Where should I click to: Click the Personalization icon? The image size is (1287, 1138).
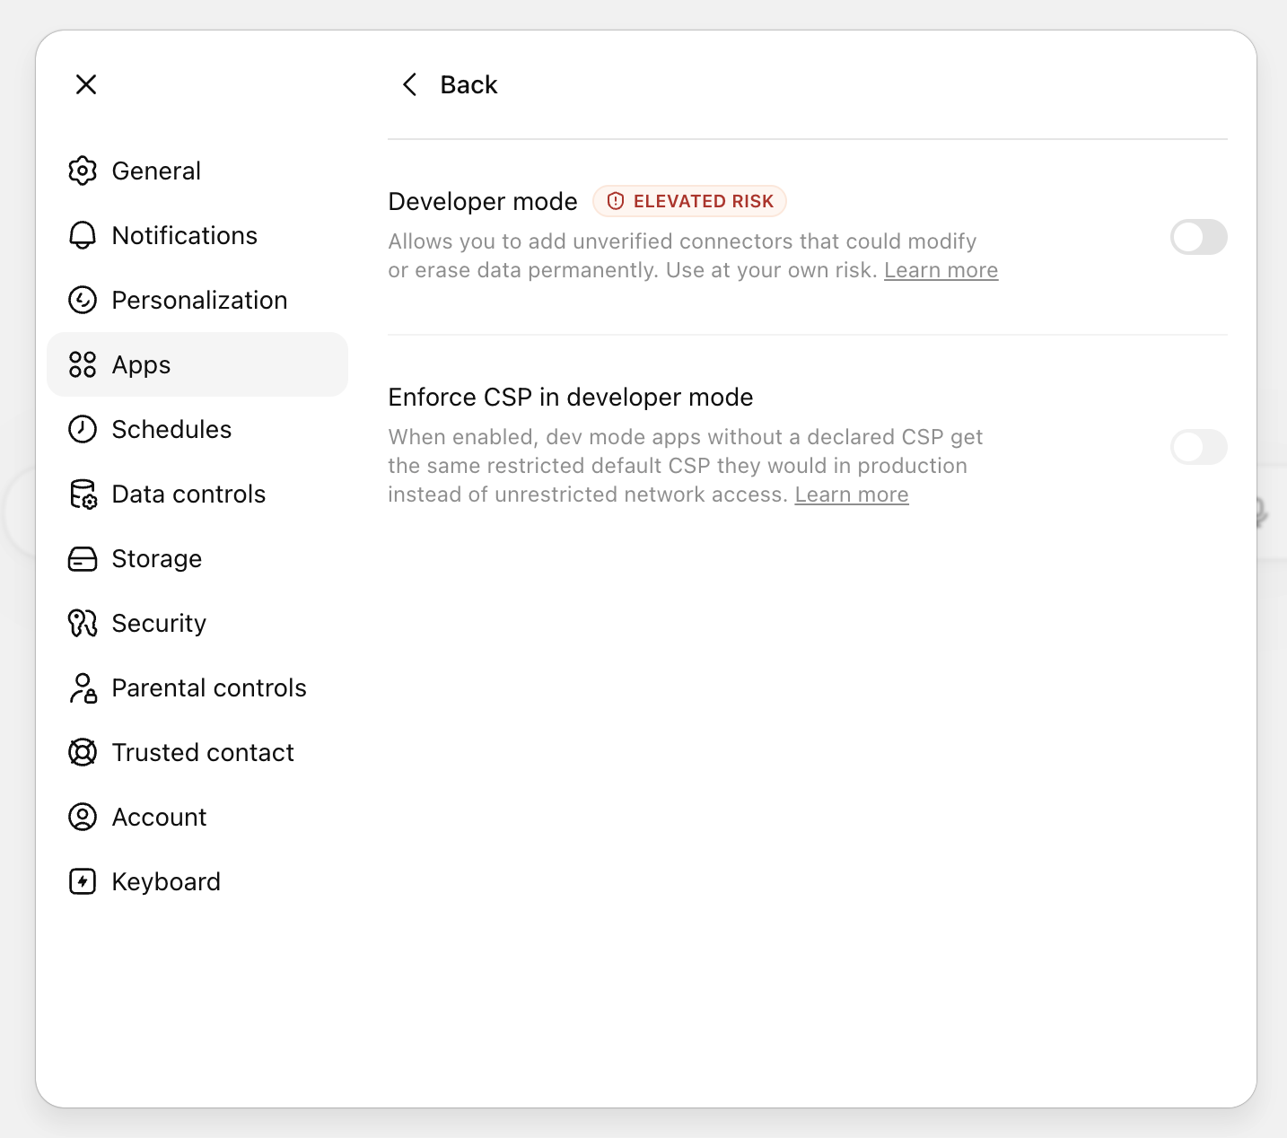pos(83,300)
